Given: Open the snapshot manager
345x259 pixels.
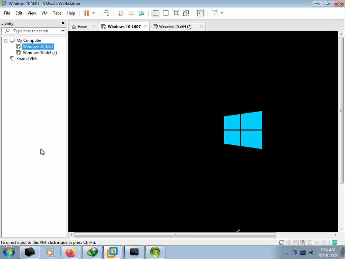Looking at the screenshot, I should pyautogui.click(x=141, y=13).
